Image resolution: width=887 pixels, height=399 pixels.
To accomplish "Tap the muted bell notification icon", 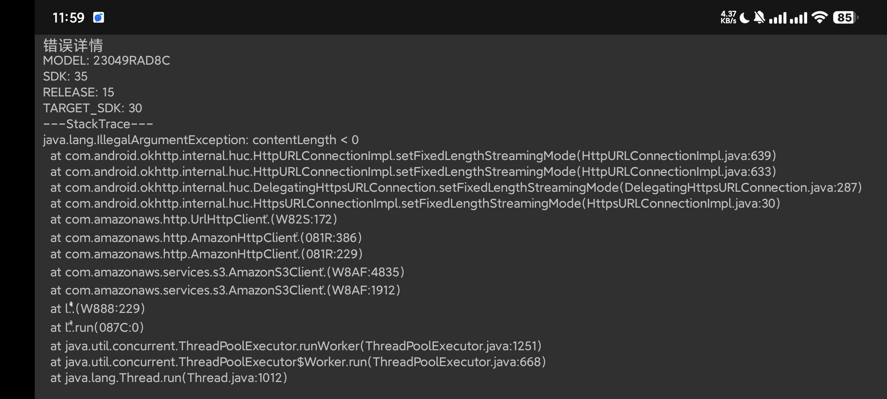I will (x=759, y=17).
